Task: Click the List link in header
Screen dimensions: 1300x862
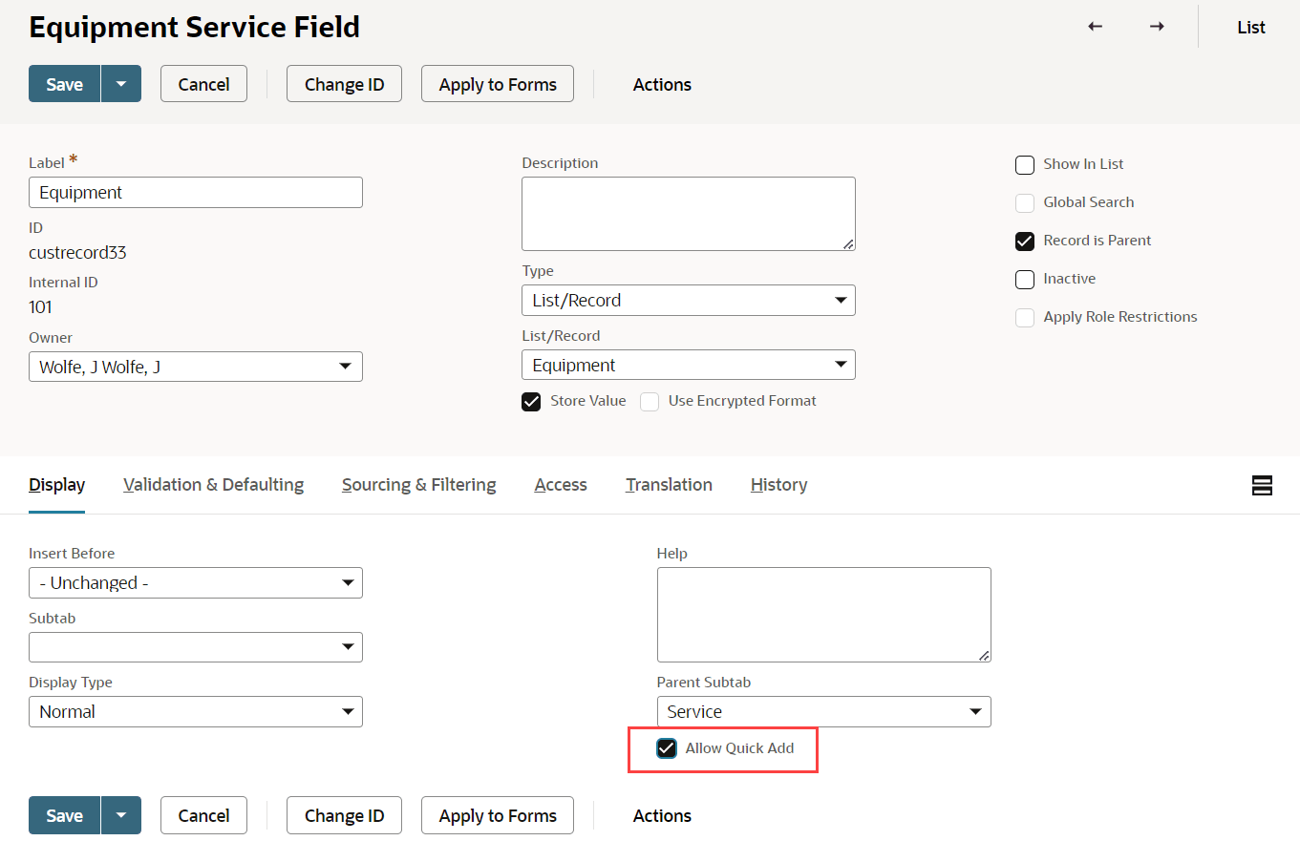Action: click(1250, 28)
